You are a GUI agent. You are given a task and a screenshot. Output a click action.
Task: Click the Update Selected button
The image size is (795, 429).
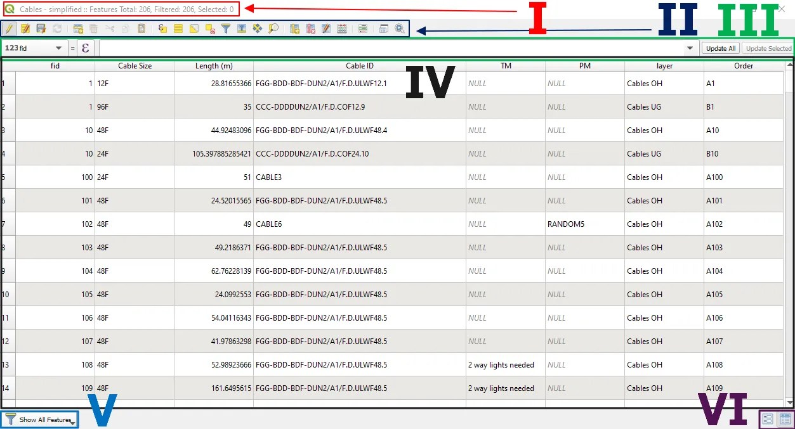[x=768, y=48]
